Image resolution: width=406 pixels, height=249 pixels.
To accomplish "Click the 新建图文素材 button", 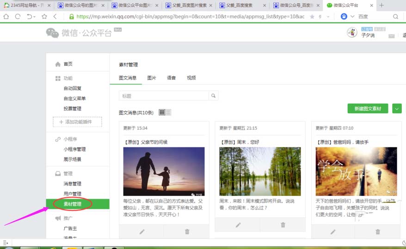I will 368,109.
